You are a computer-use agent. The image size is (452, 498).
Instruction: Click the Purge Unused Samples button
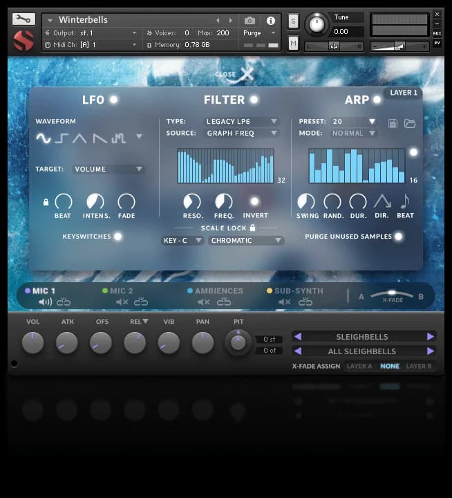(398, 237)
